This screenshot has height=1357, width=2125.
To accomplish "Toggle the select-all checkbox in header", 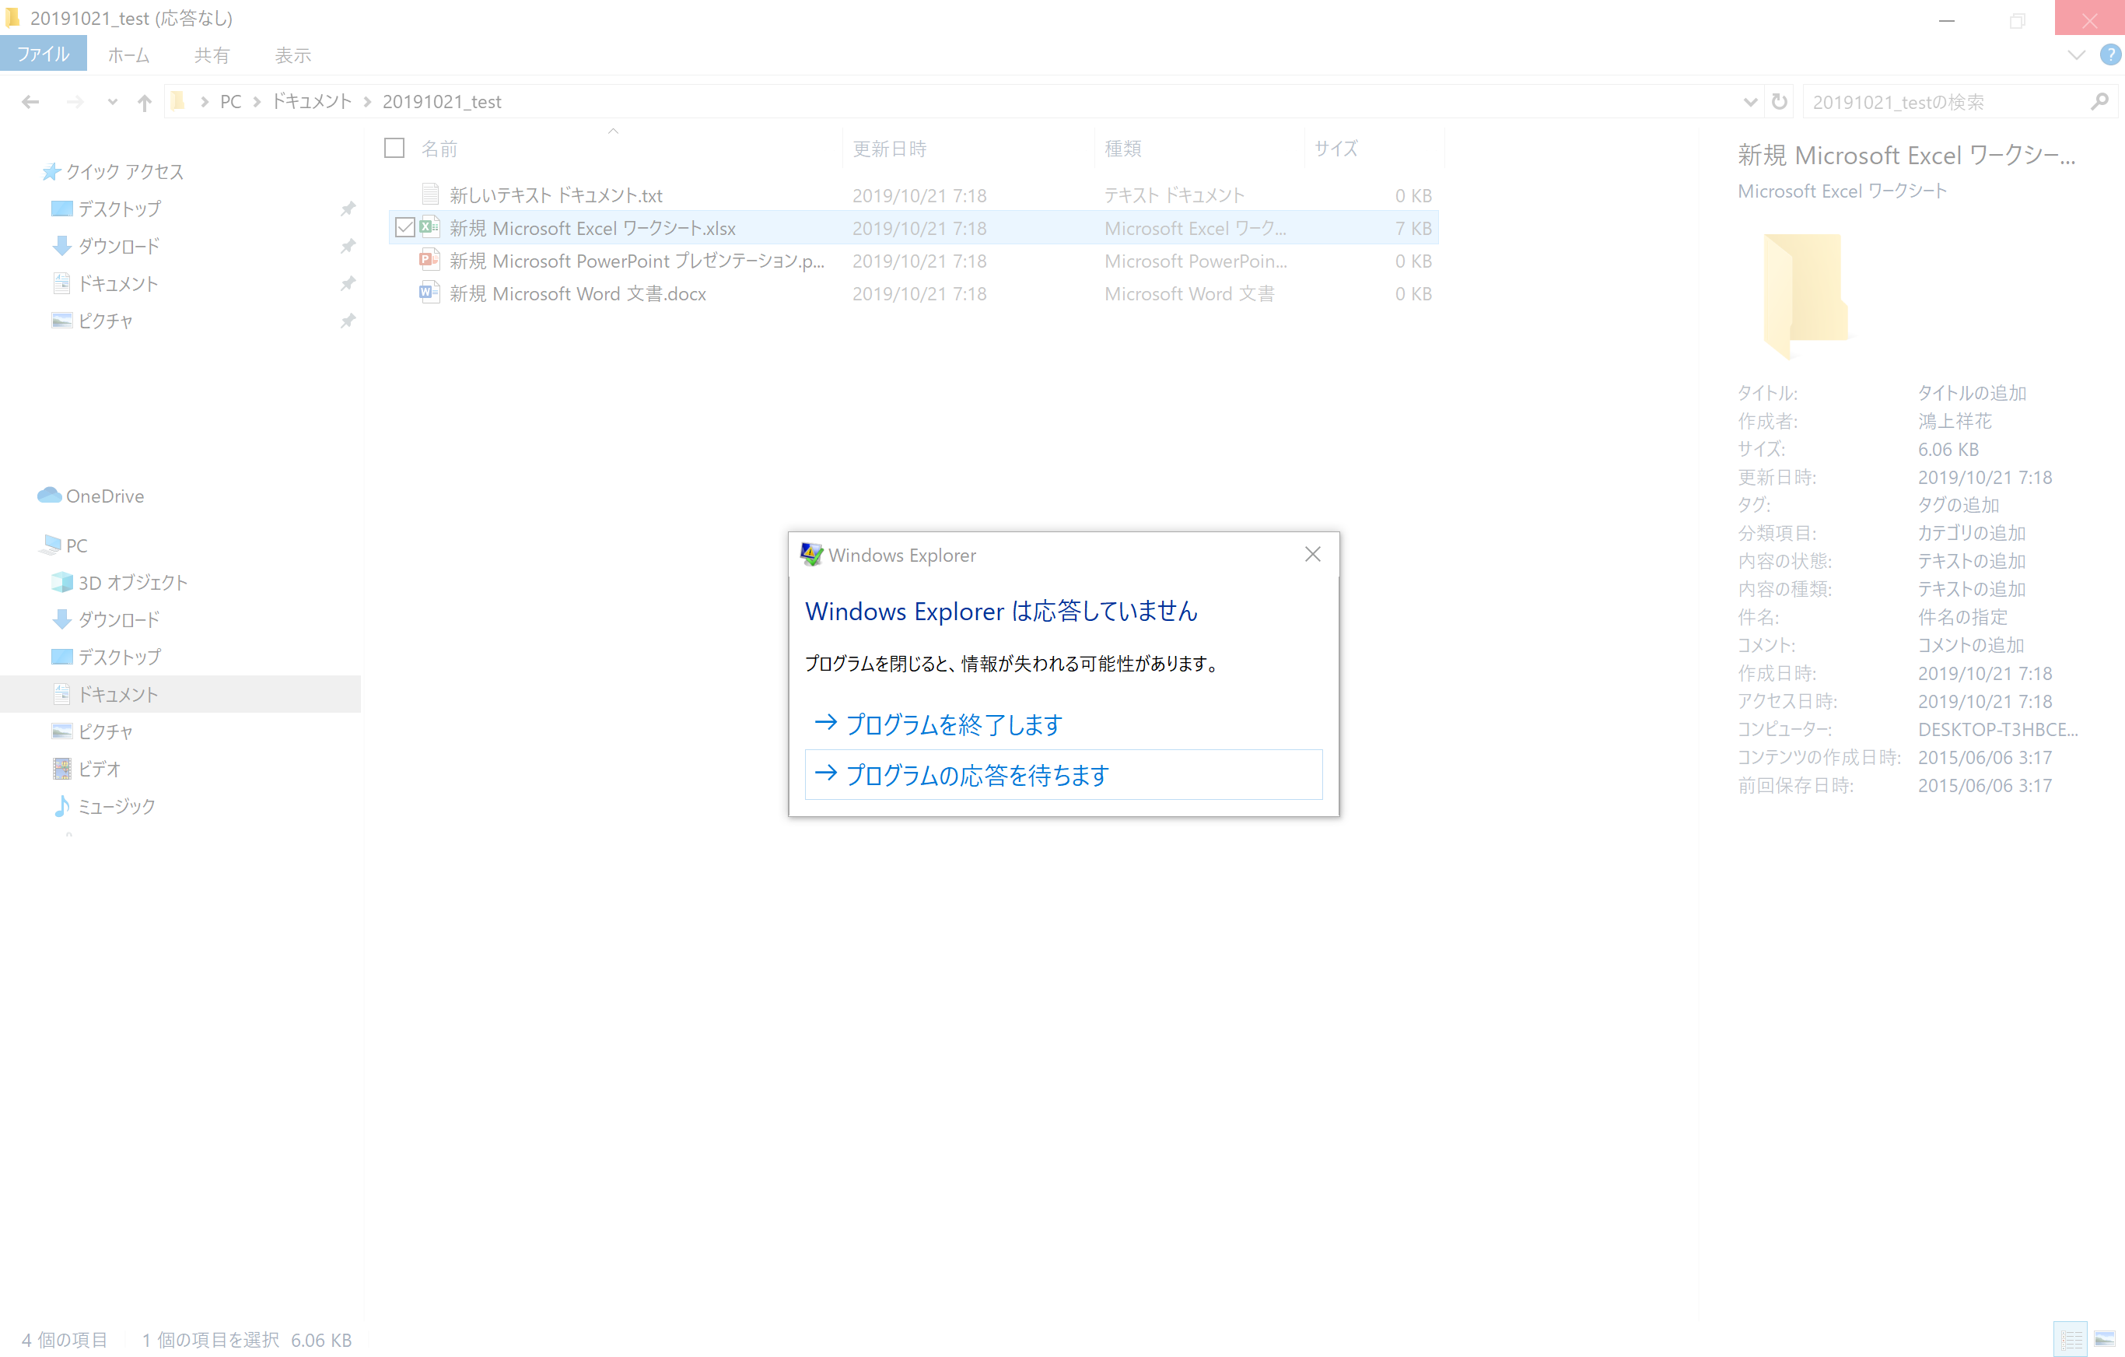I will coord(394,147).
